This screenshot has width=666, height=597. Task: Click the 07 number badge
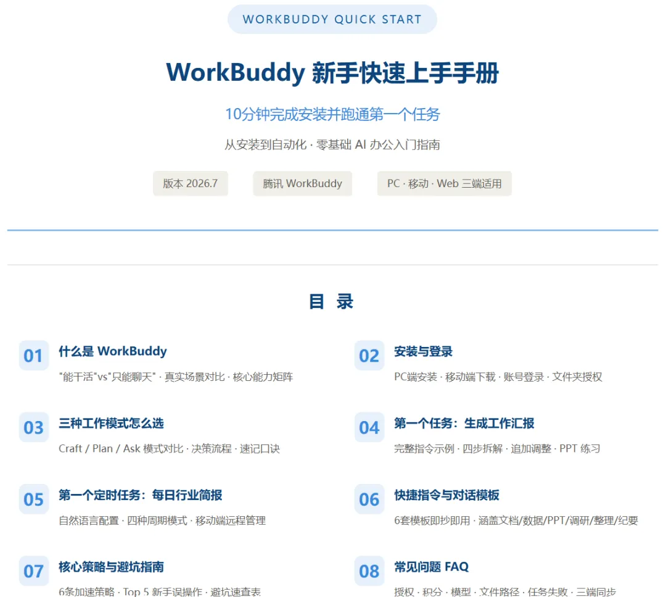point(33,571)
